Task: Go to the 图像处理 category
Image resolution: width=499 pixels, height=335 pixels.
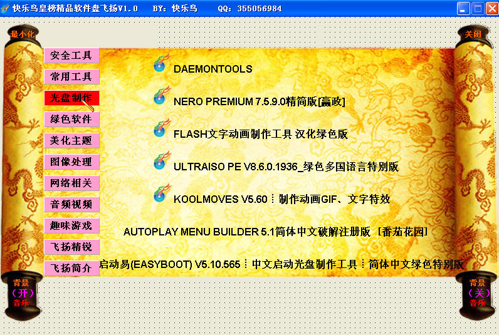Action: (71, 162)
